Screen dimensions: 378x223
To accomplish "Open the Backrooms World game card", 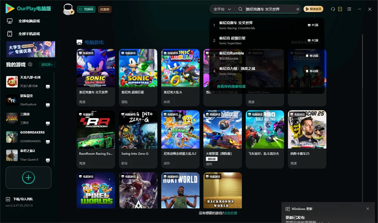I will tap(223, 190).
